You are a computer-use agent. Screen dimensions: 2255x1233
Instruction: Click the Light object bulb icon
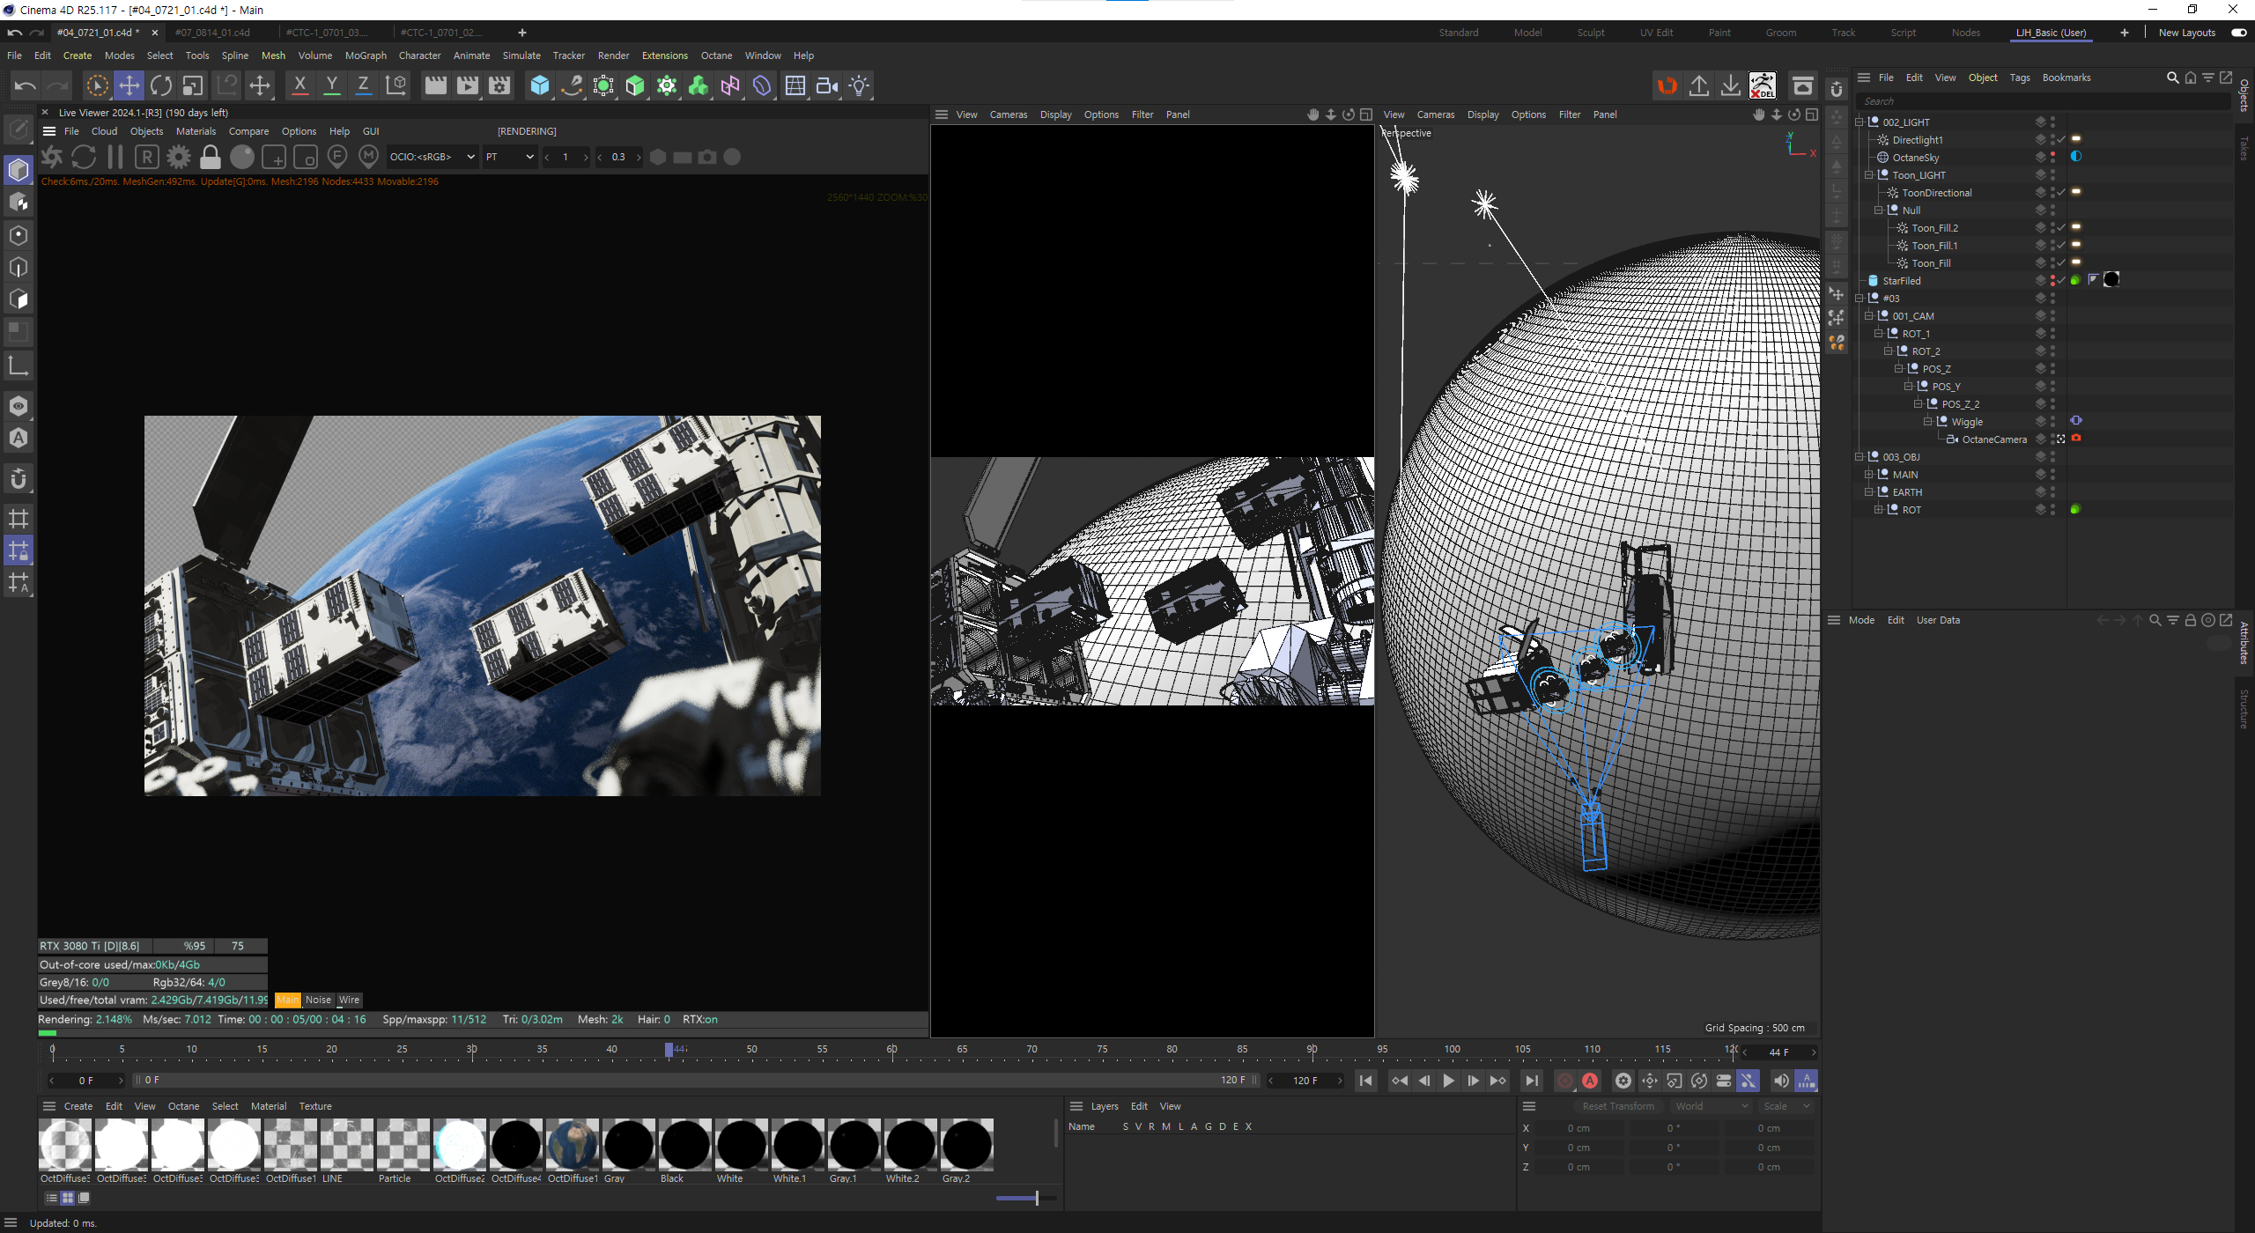(x=859, y=85)
